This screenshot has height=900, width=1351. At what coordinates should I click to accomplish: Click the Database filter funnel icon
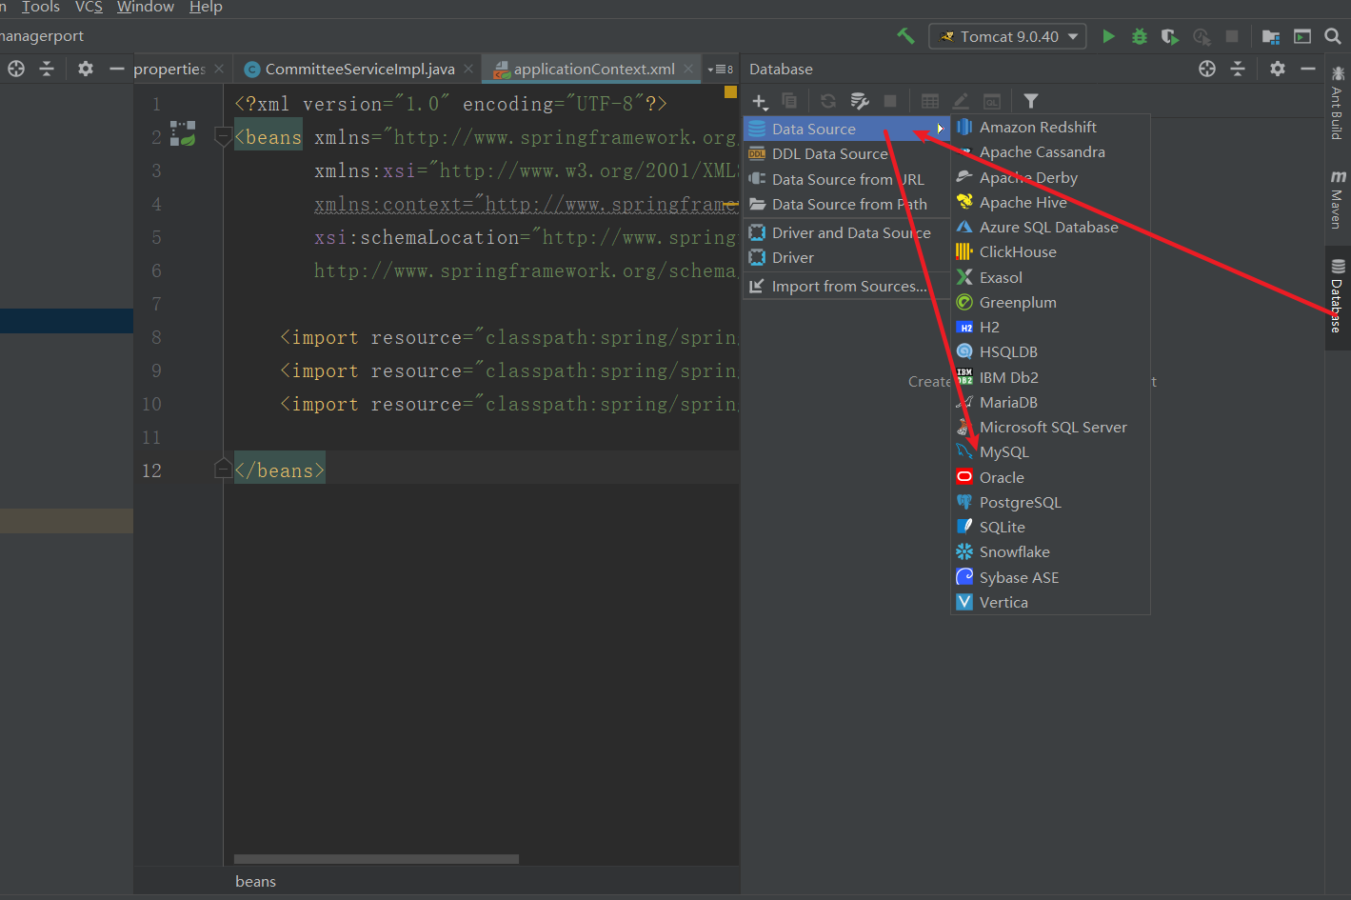1031,101
